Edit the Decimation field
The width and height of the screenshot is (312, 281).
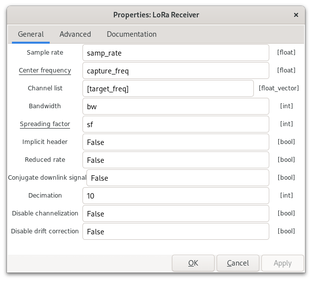pyautogui.click(x=176, y=196)
